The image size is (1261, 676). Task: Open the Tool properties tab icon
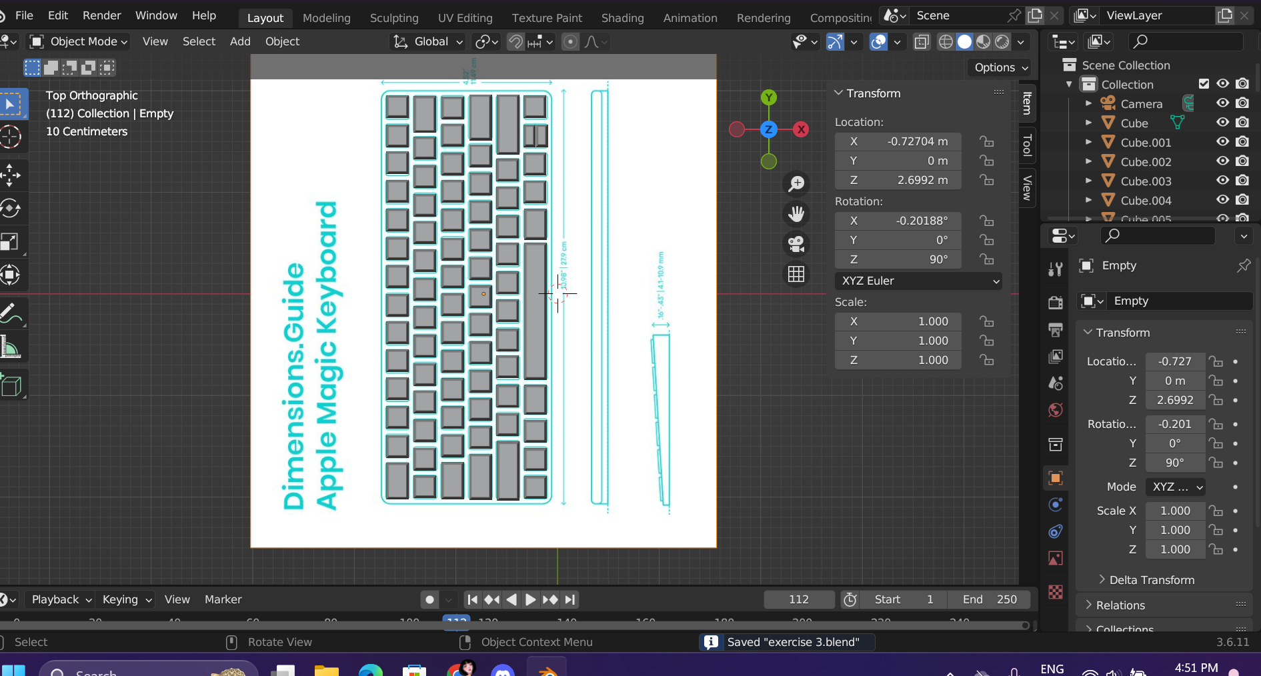(x=1055, y=269)
